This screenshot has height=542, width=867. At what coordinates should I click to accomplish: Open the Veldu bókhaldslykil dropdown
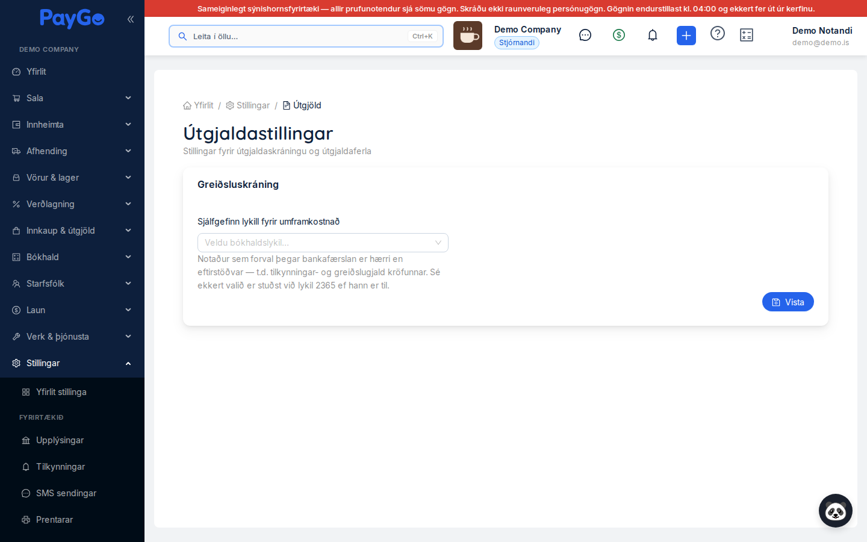pyautogui.click(x=323, y=243)
